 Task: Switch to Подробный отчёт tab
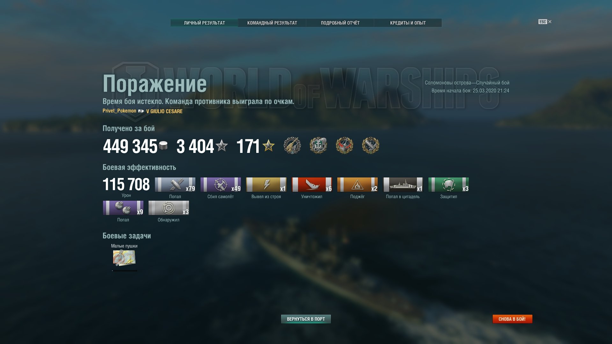(x=340, y=23)
